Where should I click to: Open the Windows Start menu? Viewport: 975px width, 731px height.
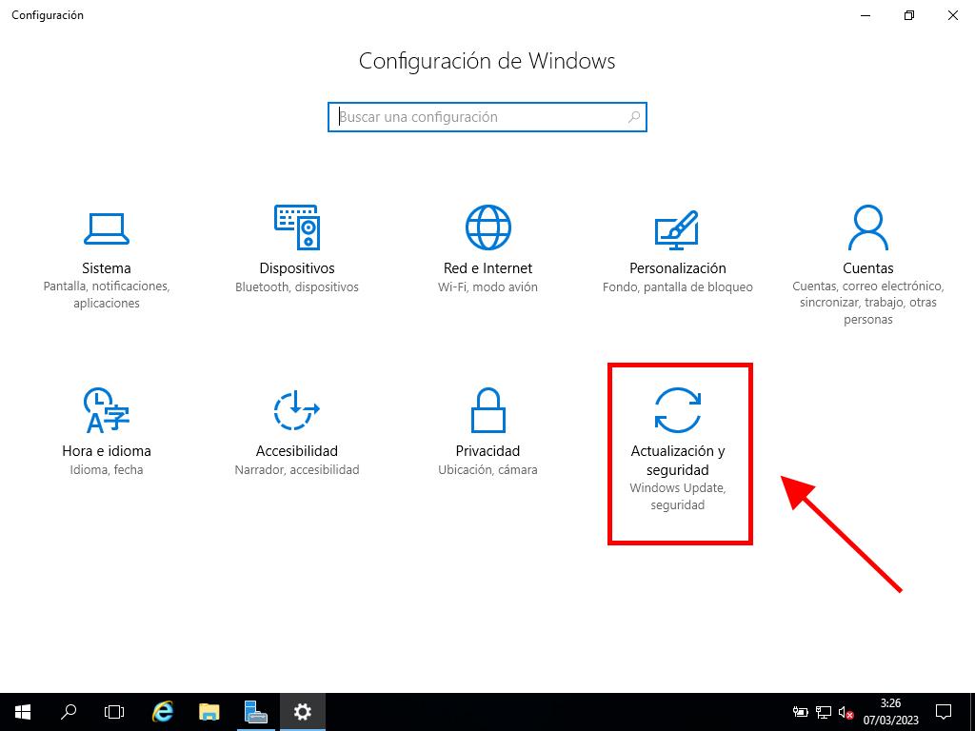(x=23, y=711)
